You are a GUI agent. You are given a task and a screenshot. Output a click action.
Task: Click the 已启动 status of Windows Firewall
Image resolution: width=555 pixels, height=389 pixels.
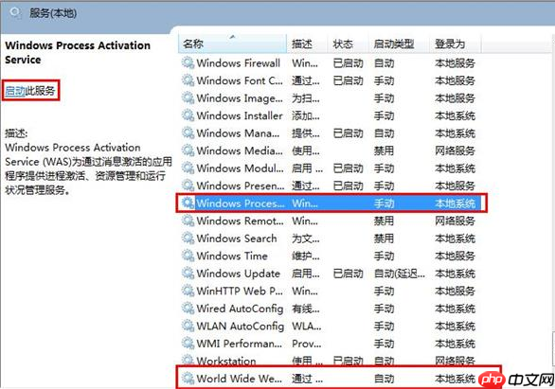(x=349, y=63)
